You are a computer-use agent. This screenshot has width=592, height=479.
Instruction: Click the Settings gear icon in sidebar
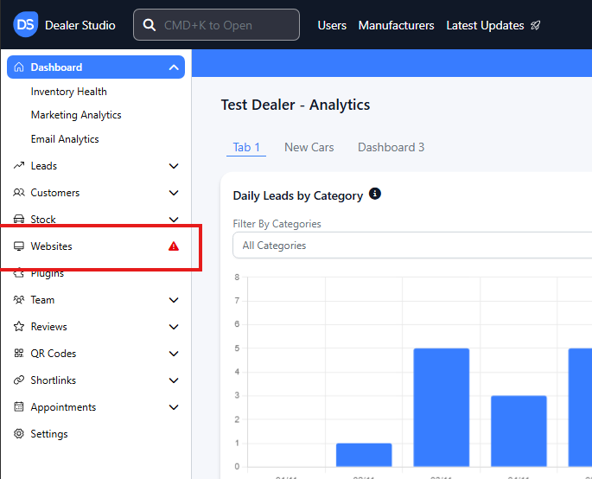pos(19,434)
